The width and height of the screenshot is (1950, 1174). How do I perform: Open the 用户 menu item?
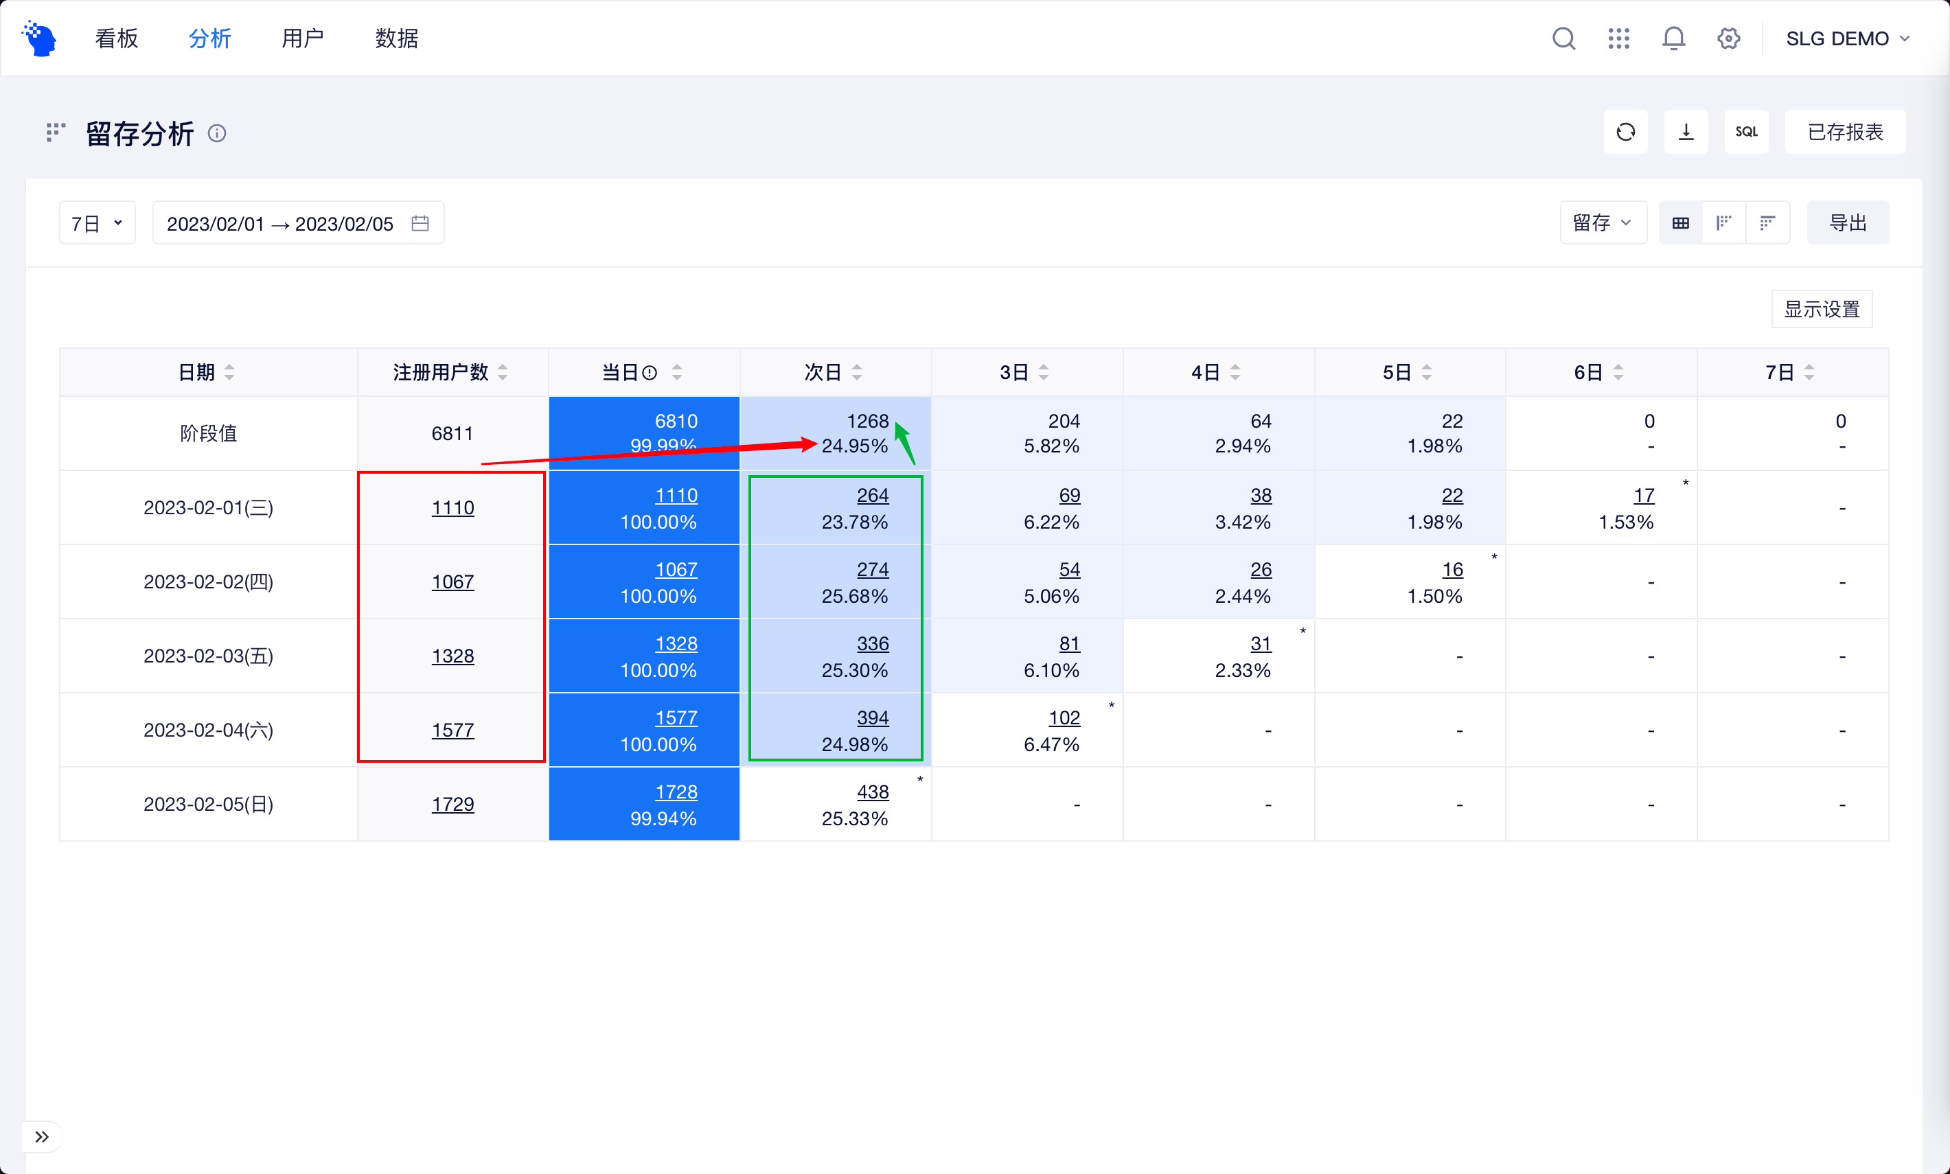pyautogui.click(x=303, y=38)
